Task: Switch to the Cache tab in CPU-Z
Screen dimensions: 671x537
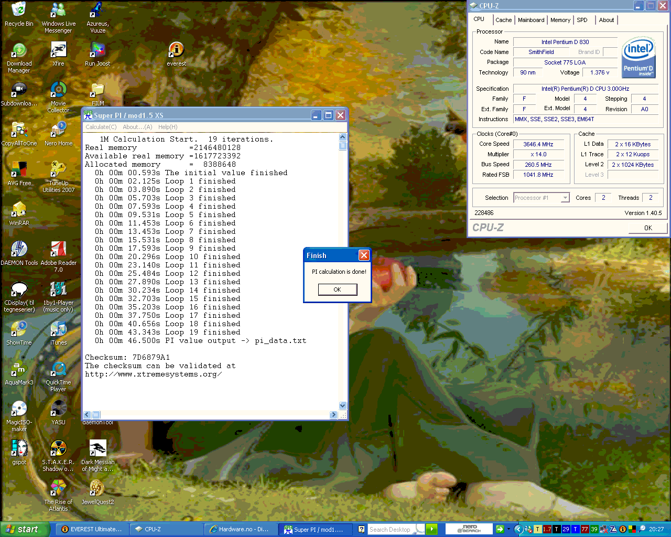Action: (503, 20)
